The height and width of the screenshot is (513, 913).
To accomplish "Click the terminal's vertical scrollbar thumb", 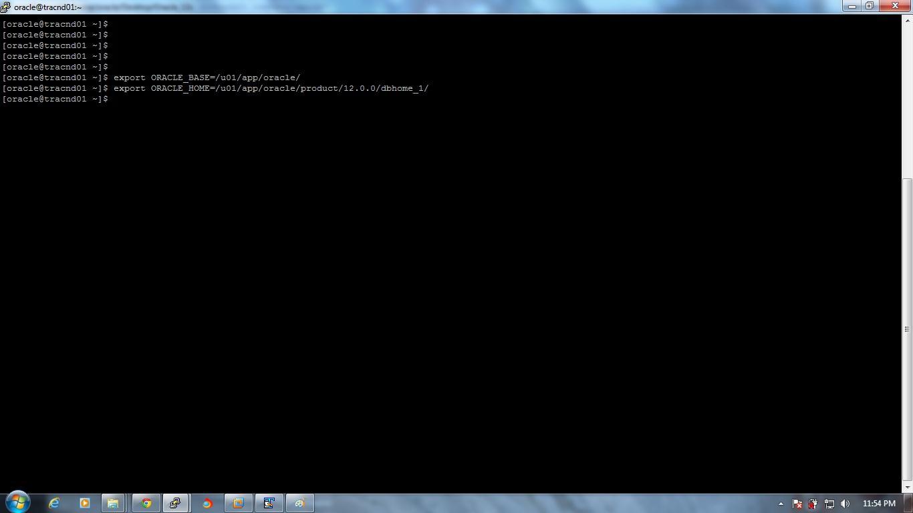I will (x=907, y=330).
